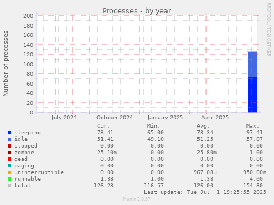This screenshot has width=274, height=205.
Task: Click the lighter blue idle area in graph
Action: tap(252, 65)
